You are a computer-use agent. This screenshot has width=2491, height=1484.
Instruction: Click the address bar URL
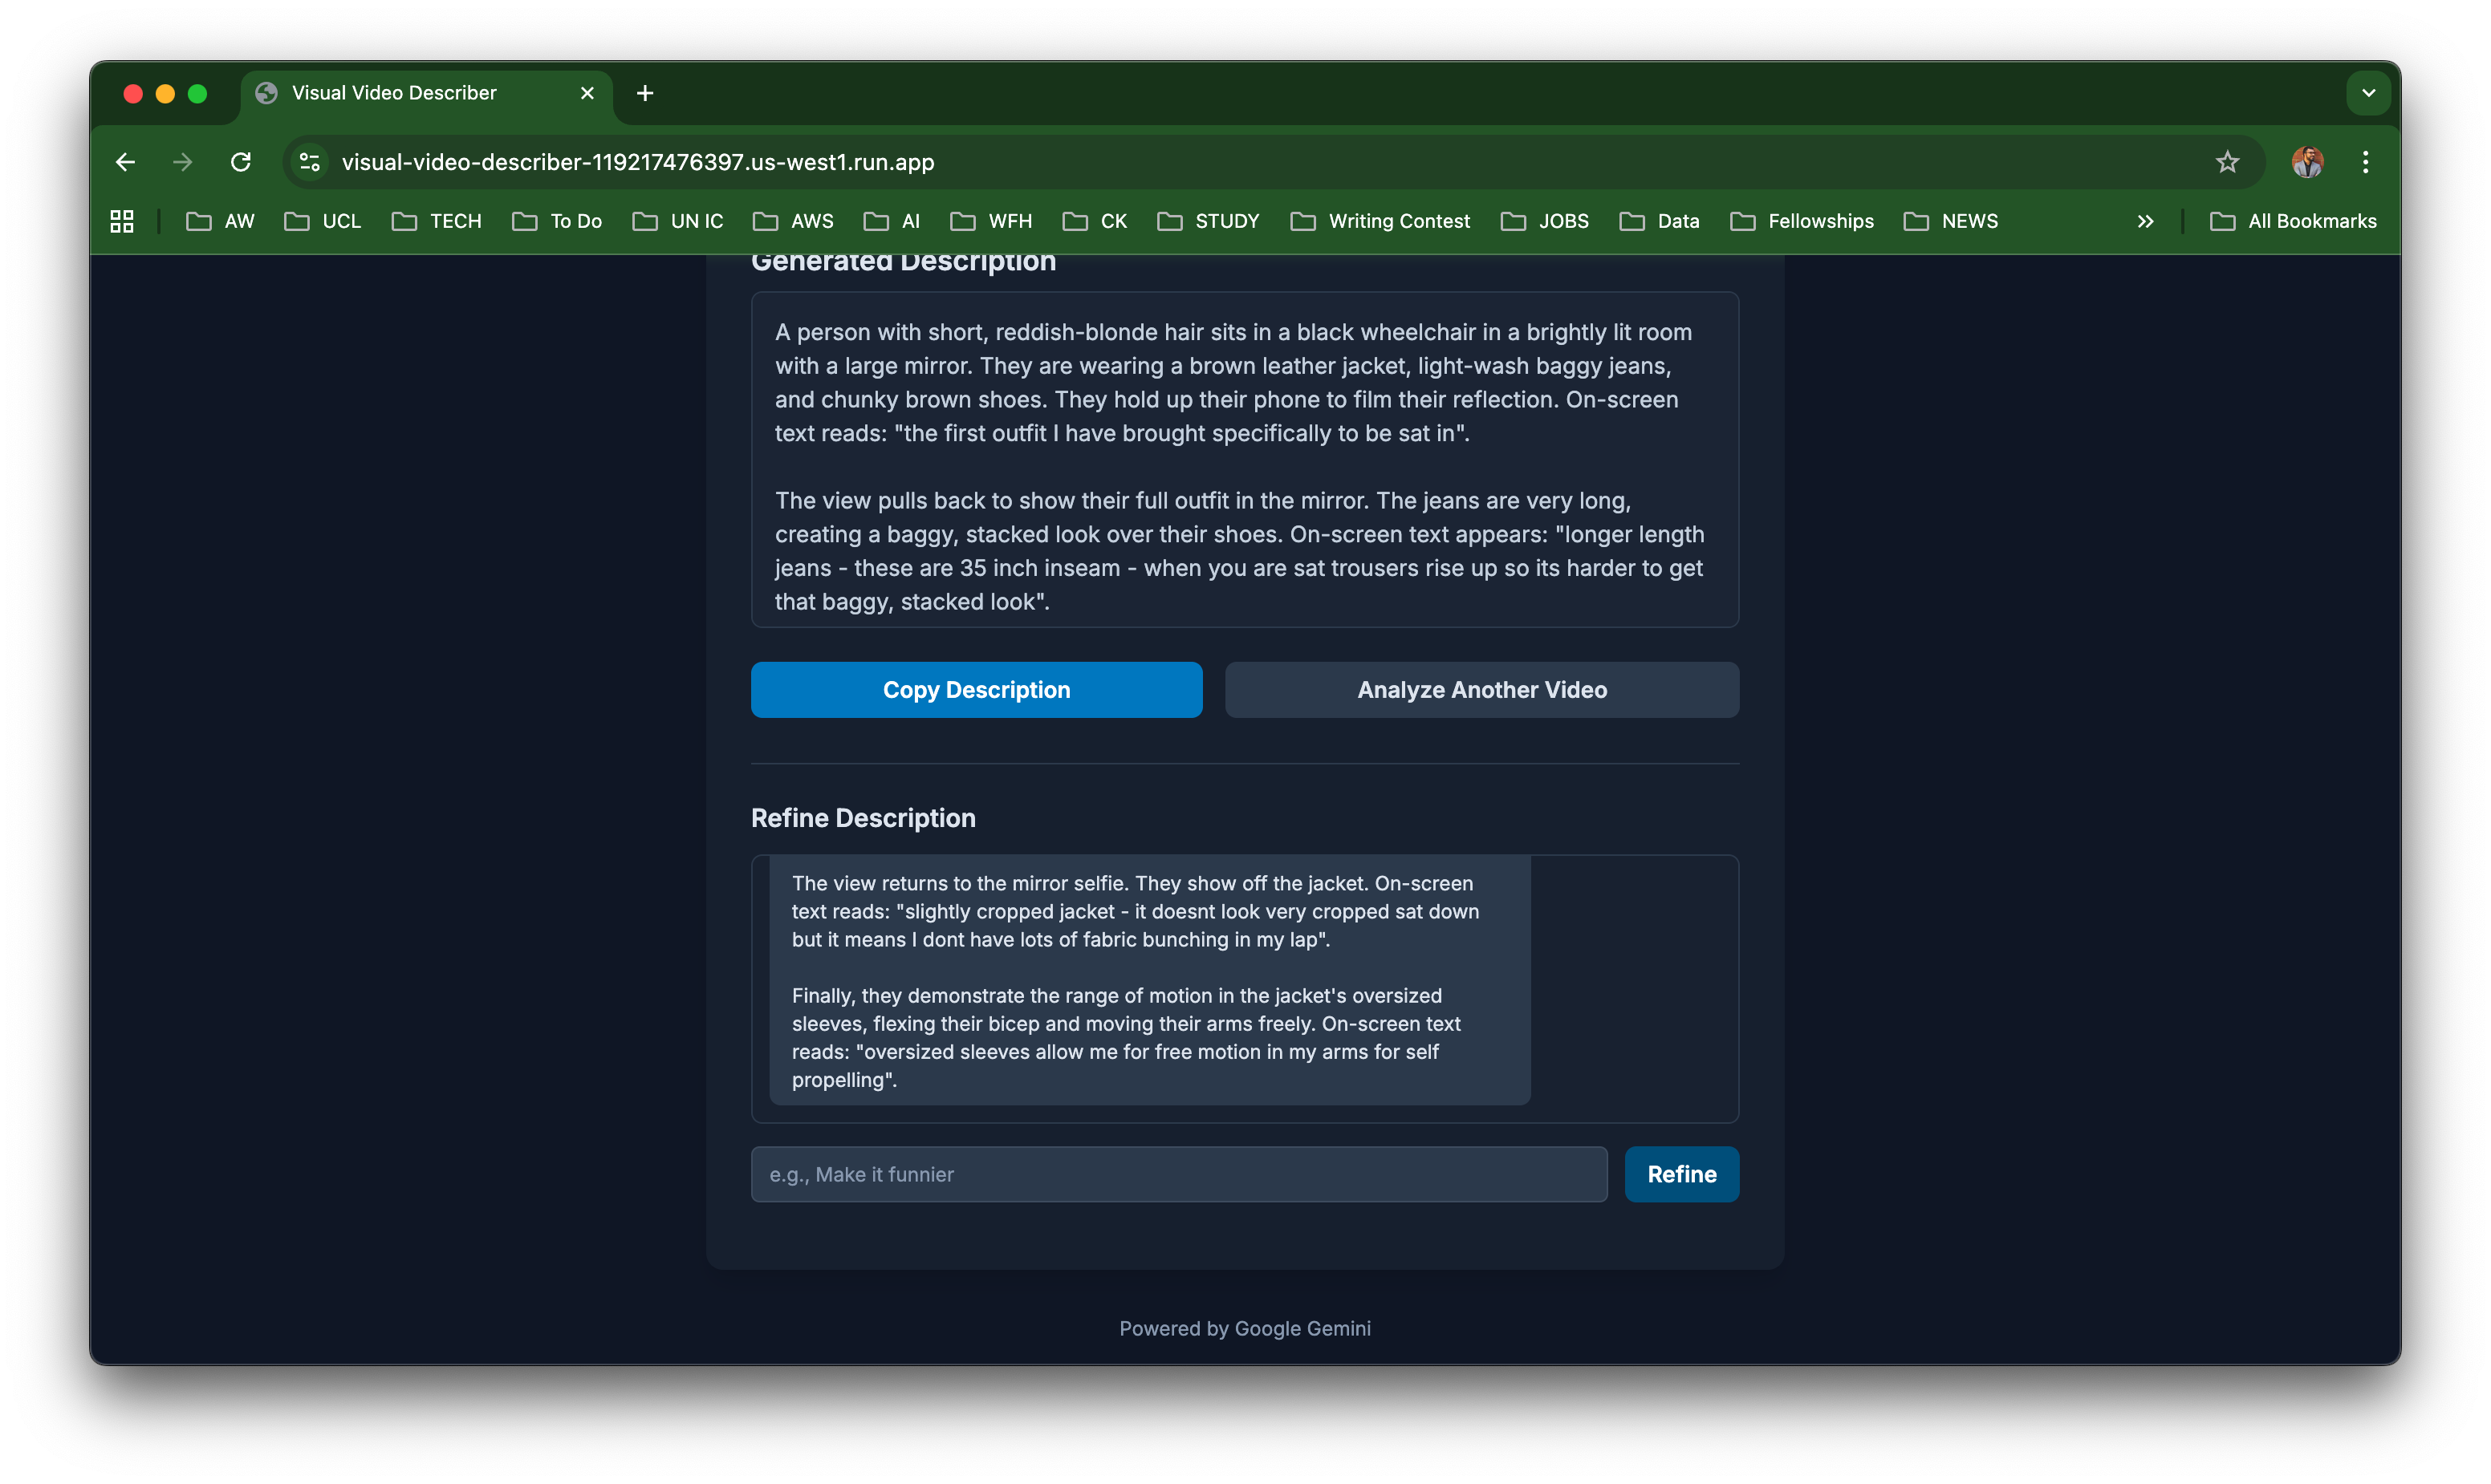point(638,162)
